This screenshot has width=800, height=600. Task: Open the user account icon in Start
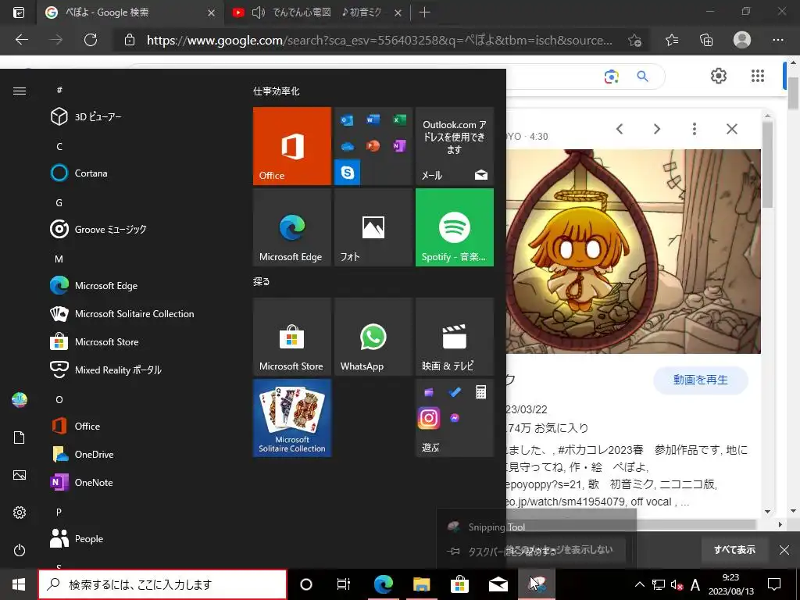click(20, 400)
